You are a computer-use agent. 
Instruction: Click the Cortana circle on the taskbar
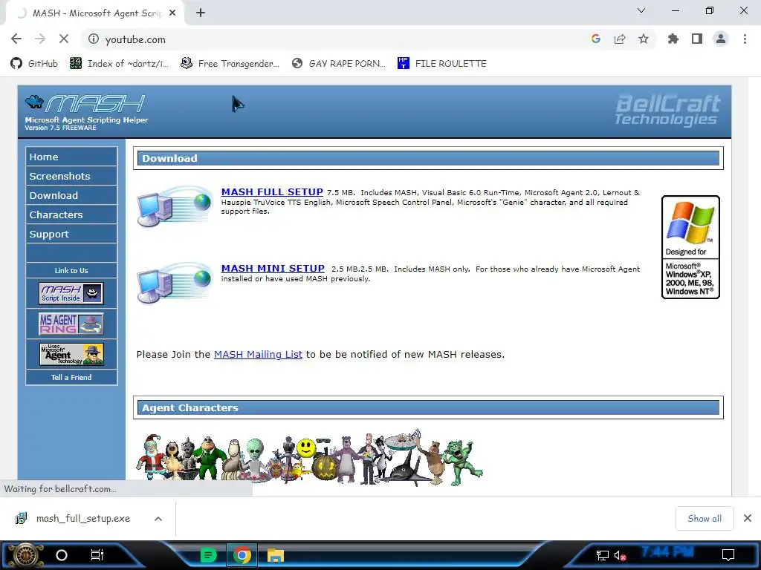[x=62, y=555]
